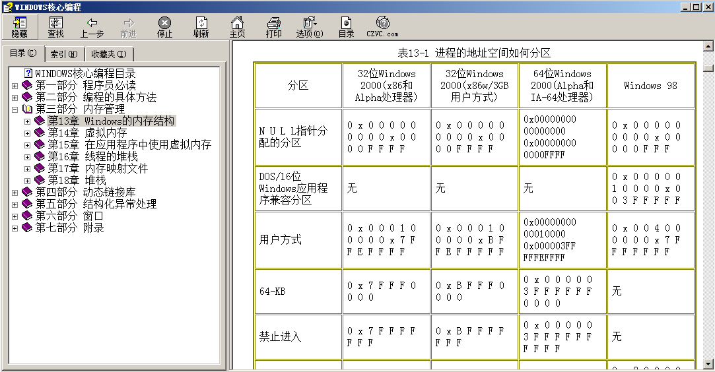The height and width of the screenshot is (372, 715).
Task: Select 第五部分 结构化异常处理 item text
Action: pyautogui.click(x=96, y=204)
